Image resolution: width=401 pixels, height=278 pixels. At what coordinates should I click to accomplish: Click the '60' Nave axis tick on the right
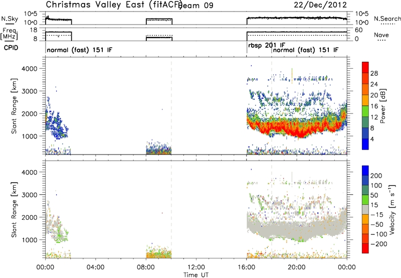(359, 30)
